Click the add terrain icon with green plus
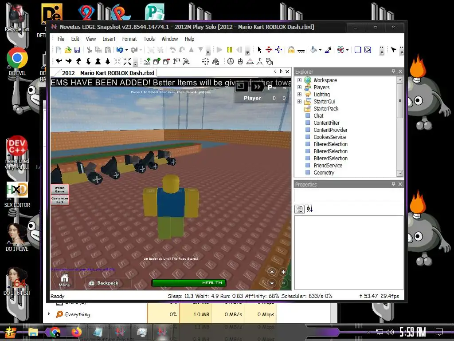The height and width of the screenshot is (341, 454). pos(147,61)
